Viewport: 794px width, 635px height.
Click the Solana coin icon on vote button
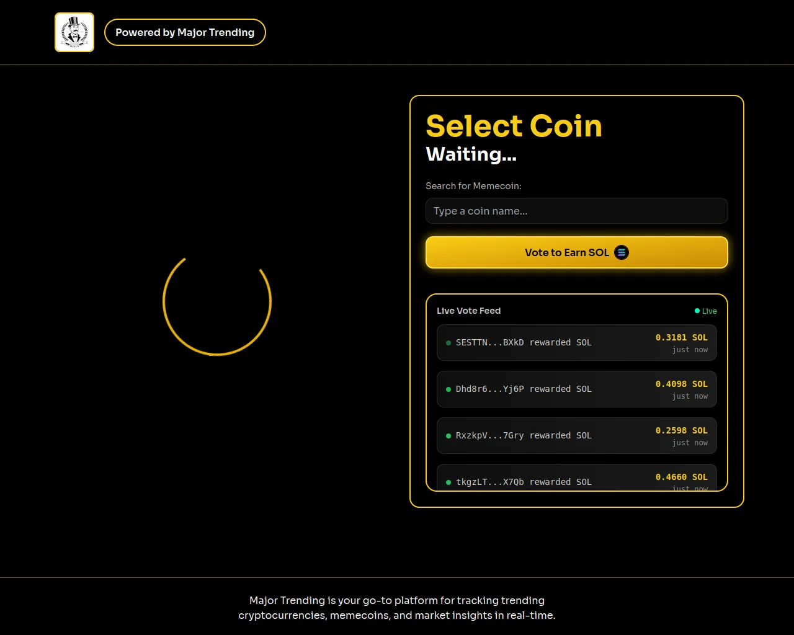point(621,252)
